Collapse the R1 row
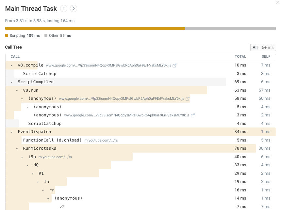Image resolution: width=282 pixels, height=210 pixels. tap(32, 174)
